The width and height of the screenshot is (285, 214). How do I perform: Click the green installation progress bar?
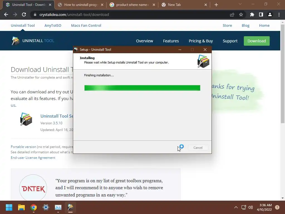[142, 88]
